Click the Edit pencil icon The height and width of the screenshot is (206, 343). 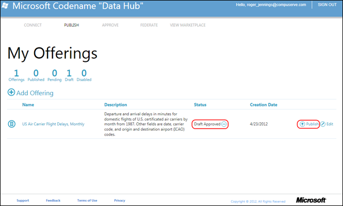(323, 124)
